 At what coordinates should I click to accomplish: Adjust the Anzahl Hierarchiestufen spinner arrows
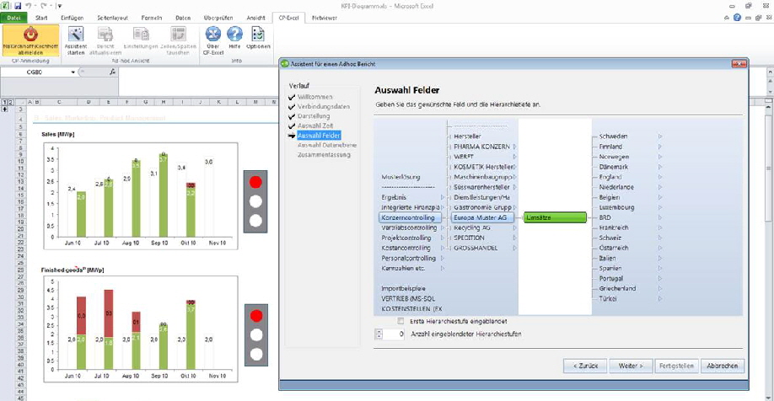click(379, 334)
